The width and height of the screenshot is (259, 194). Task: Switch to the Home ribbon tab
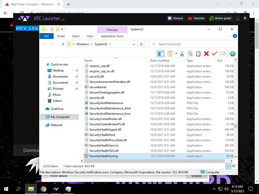click(x=61, y=36)
